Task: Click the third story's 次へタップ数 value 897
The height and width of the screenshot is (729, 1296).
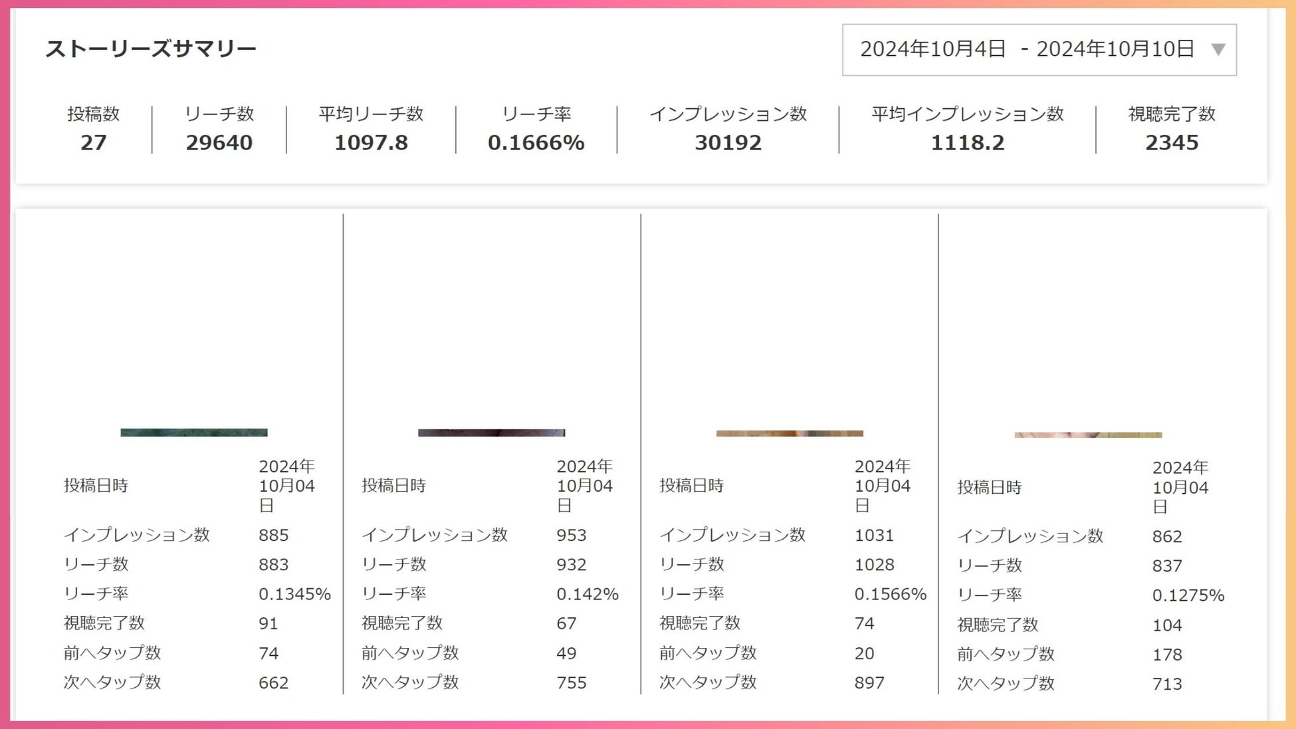Action: (x=869, y=683)
